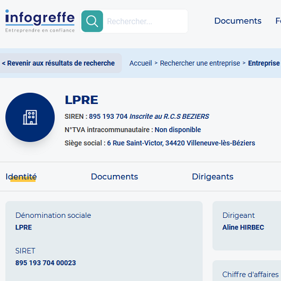Click the TVA value Non disponible

click(x=178, y=130)
